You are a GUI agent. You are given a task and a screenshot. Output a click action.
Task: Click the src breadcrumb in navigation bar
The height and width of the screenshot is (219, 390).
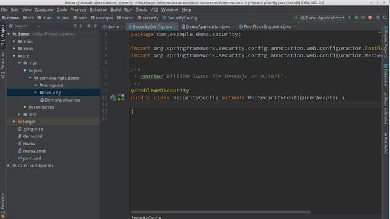pyautogui.click(x=28, y=18)
